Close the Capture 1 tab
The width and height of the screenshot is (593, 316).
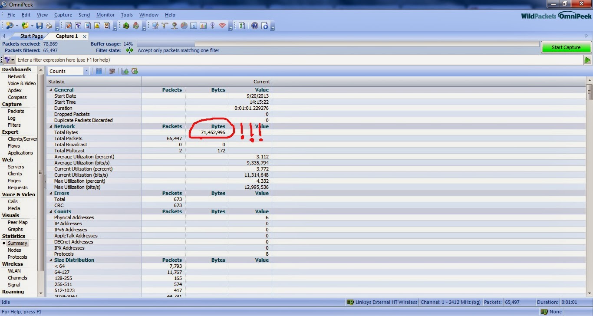(85, 36)
